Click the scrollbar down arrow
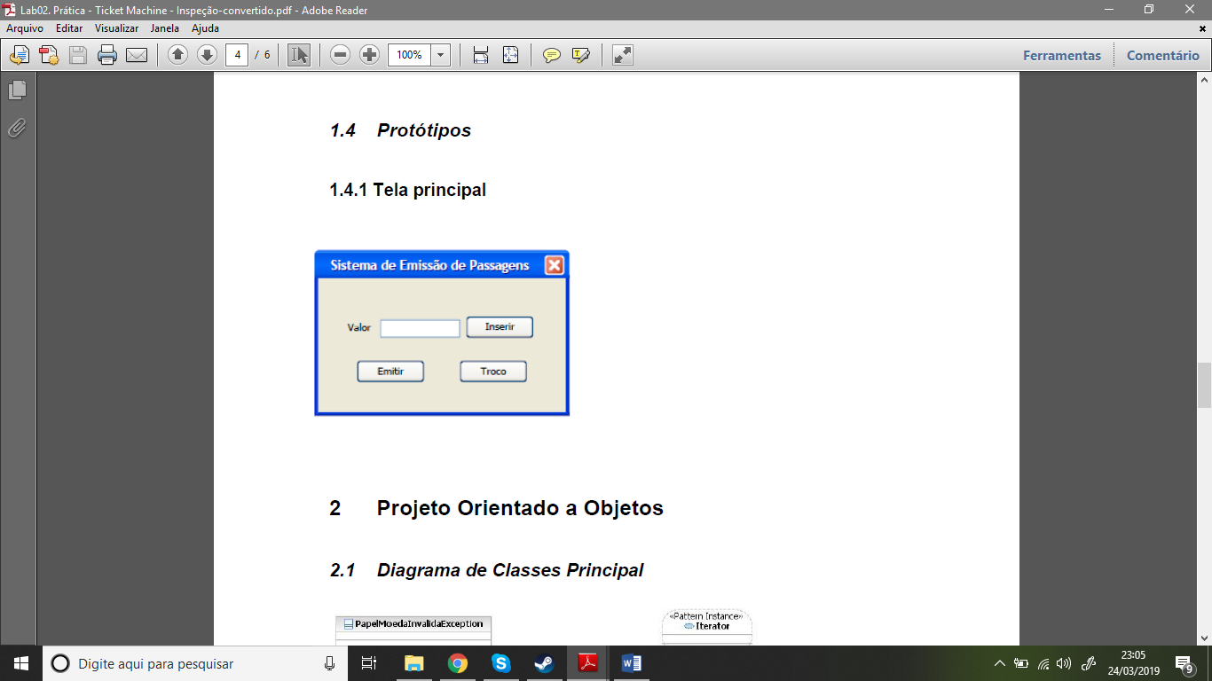Image resolution: width=1212 pixels, height=681 pixels. (1204, 638)
